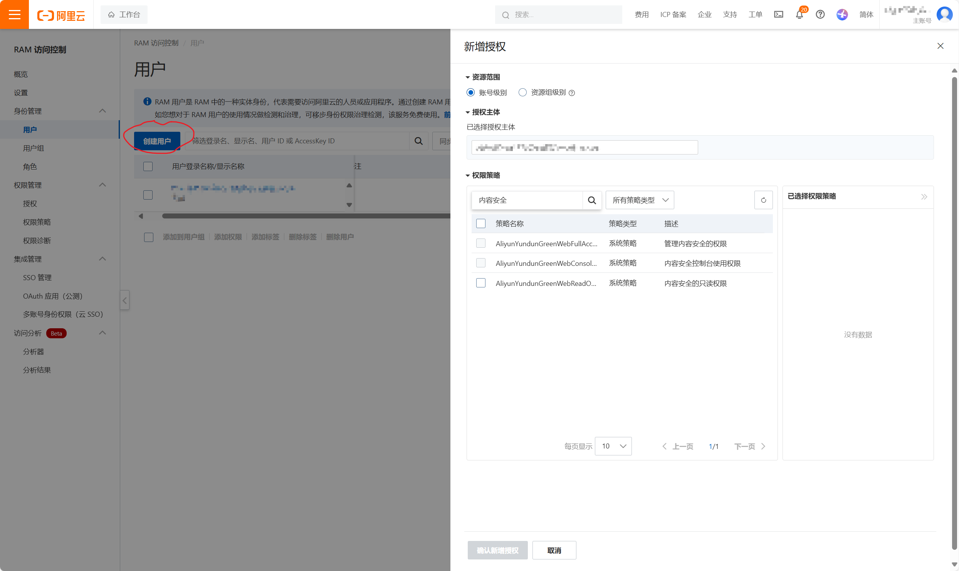The height and width of the screenshot is (571, 959).
Task: Collapse the selected policies panel arrows
Action: (924, 196)
